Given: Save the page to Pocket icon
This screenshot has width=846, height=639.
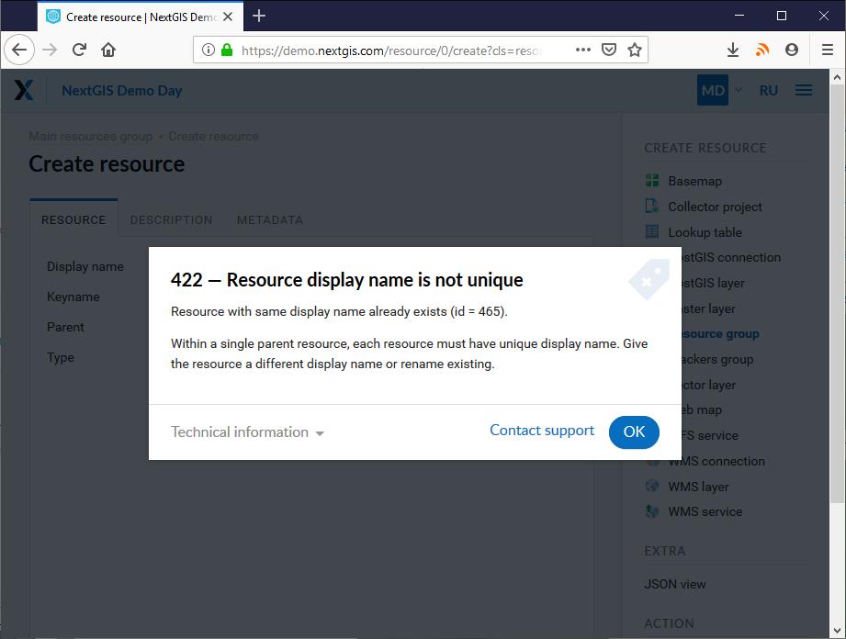Looking at the screenshot, I should point(609,50).
